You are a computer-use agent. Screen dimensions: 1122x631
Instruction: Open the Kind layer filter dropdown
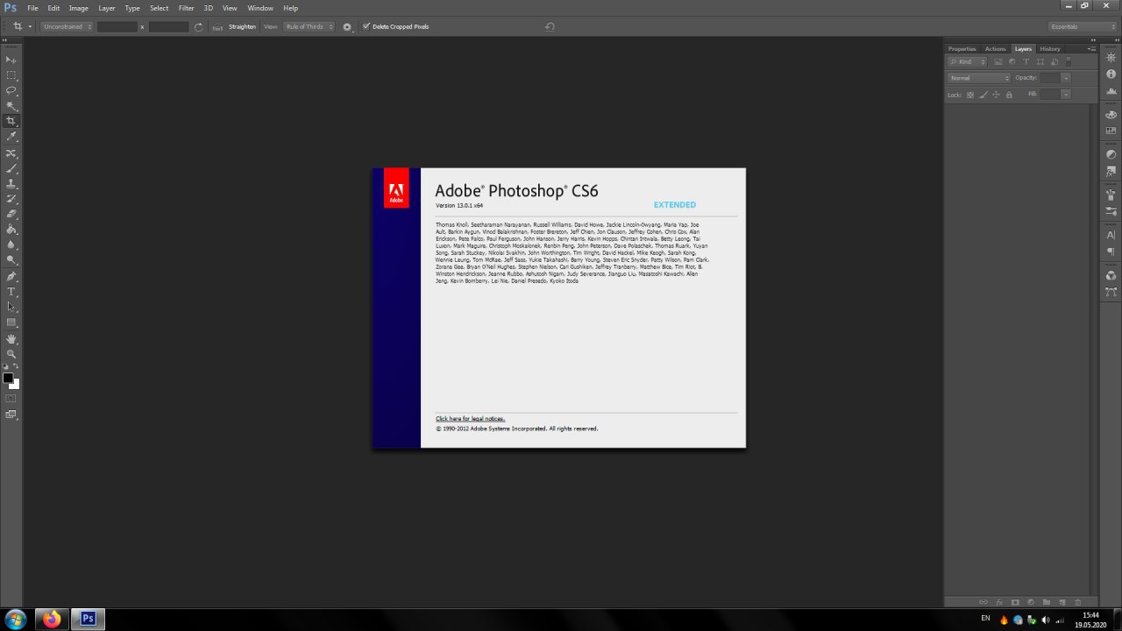point(968,61)
